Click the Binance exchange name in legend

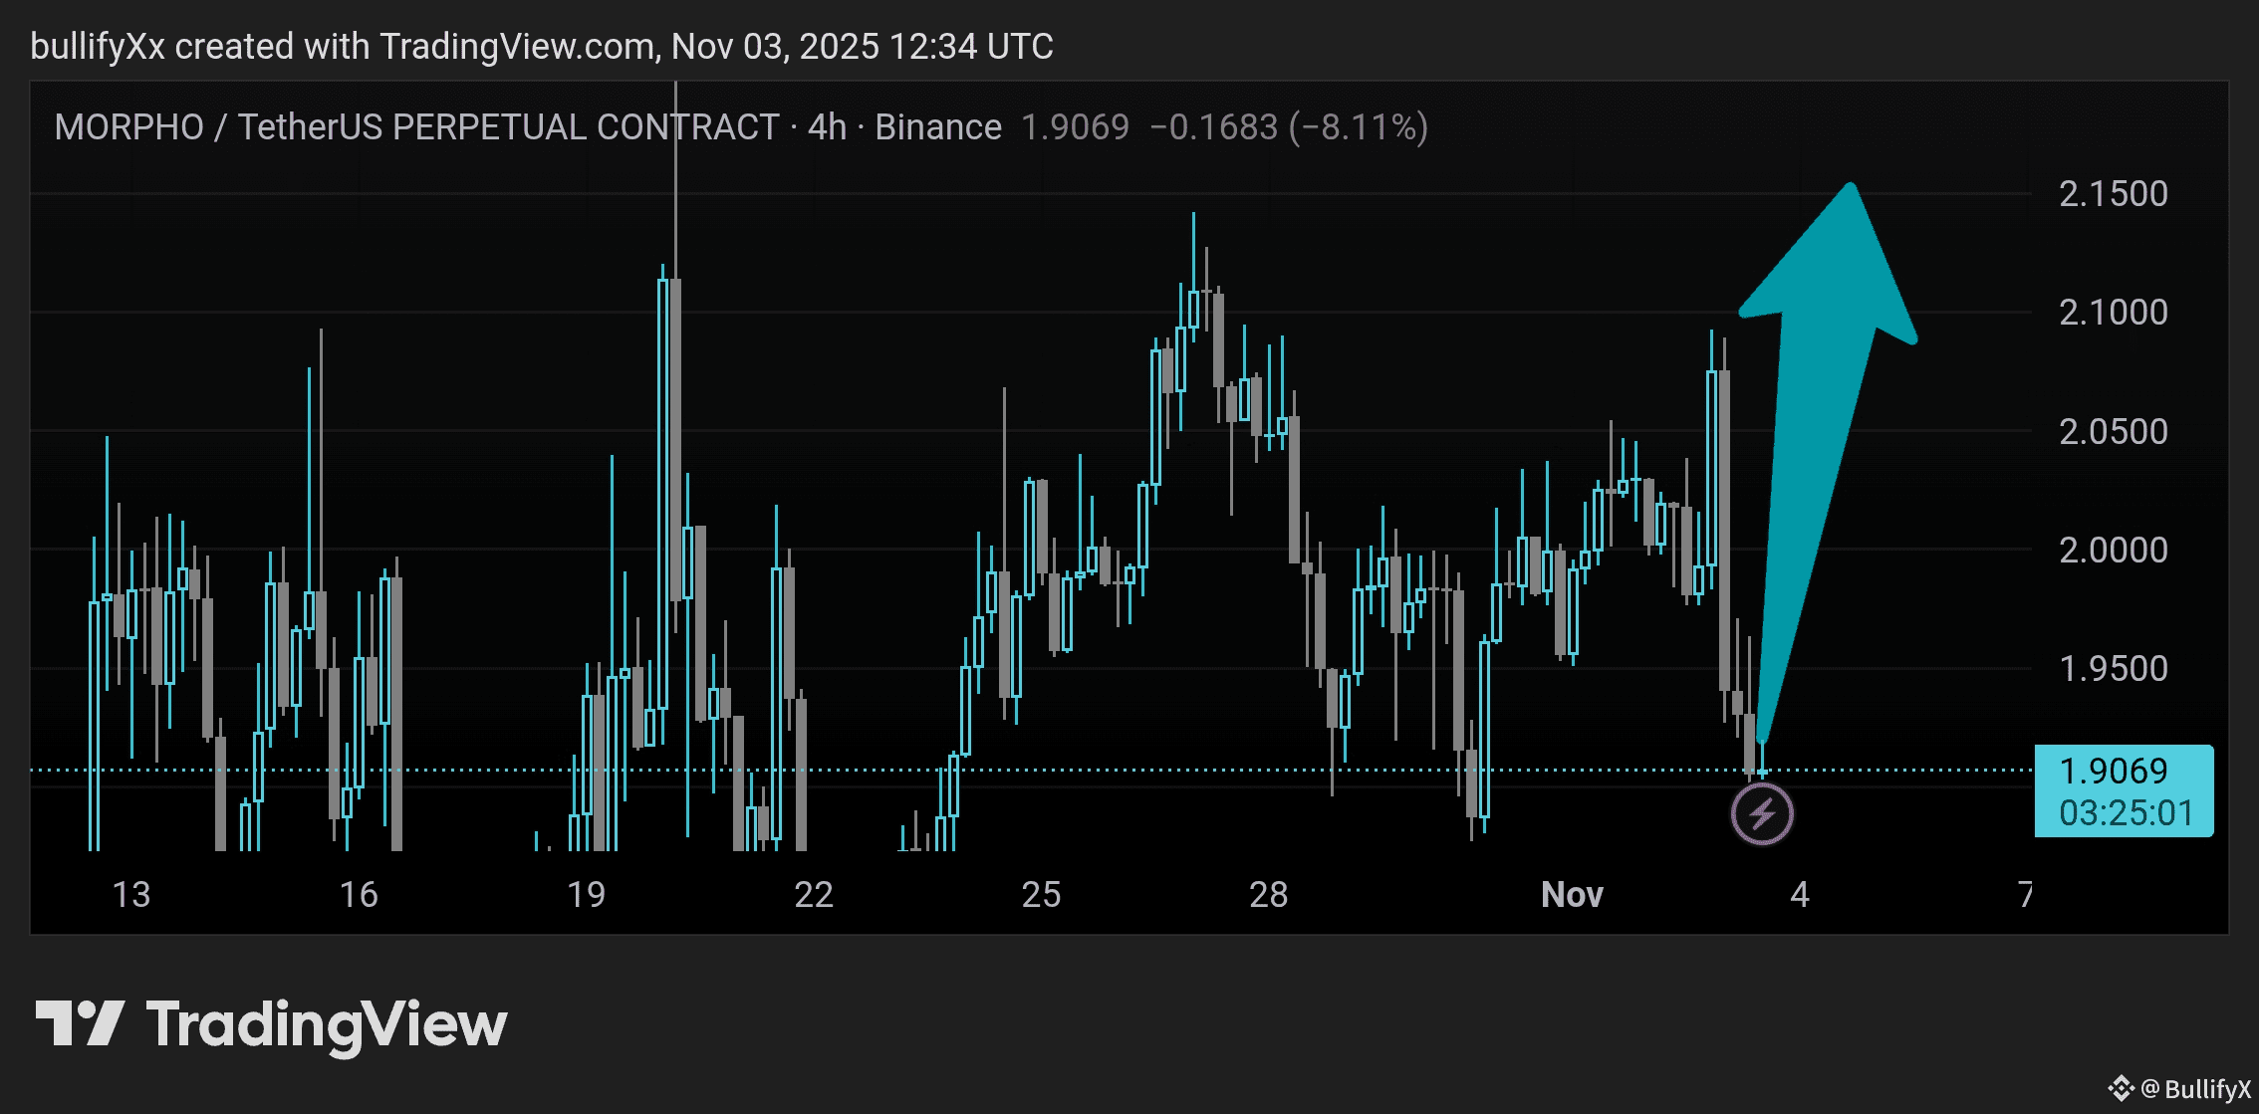pyautogui.click(x=937, y=127)
